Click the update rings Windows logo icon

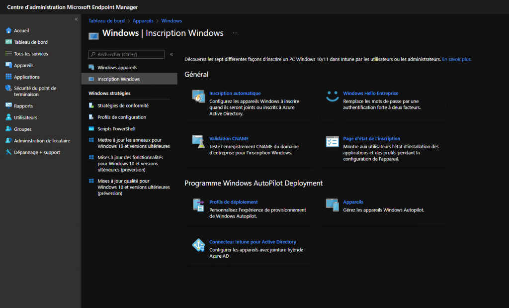coord(91,140)
